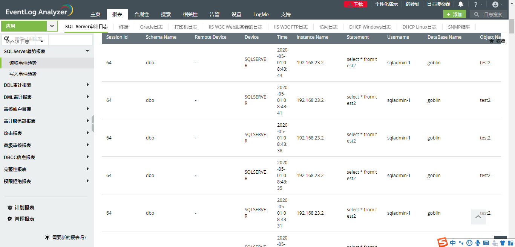Open the notifications bell icon
The image size is (515, 247).
point(461,4)
